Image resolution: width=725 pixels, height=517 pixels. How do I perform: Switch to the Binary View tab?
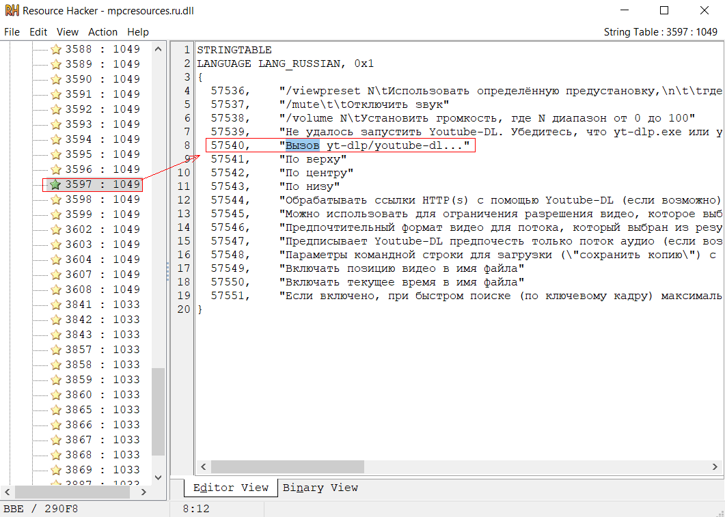click(x=320, y=488)
